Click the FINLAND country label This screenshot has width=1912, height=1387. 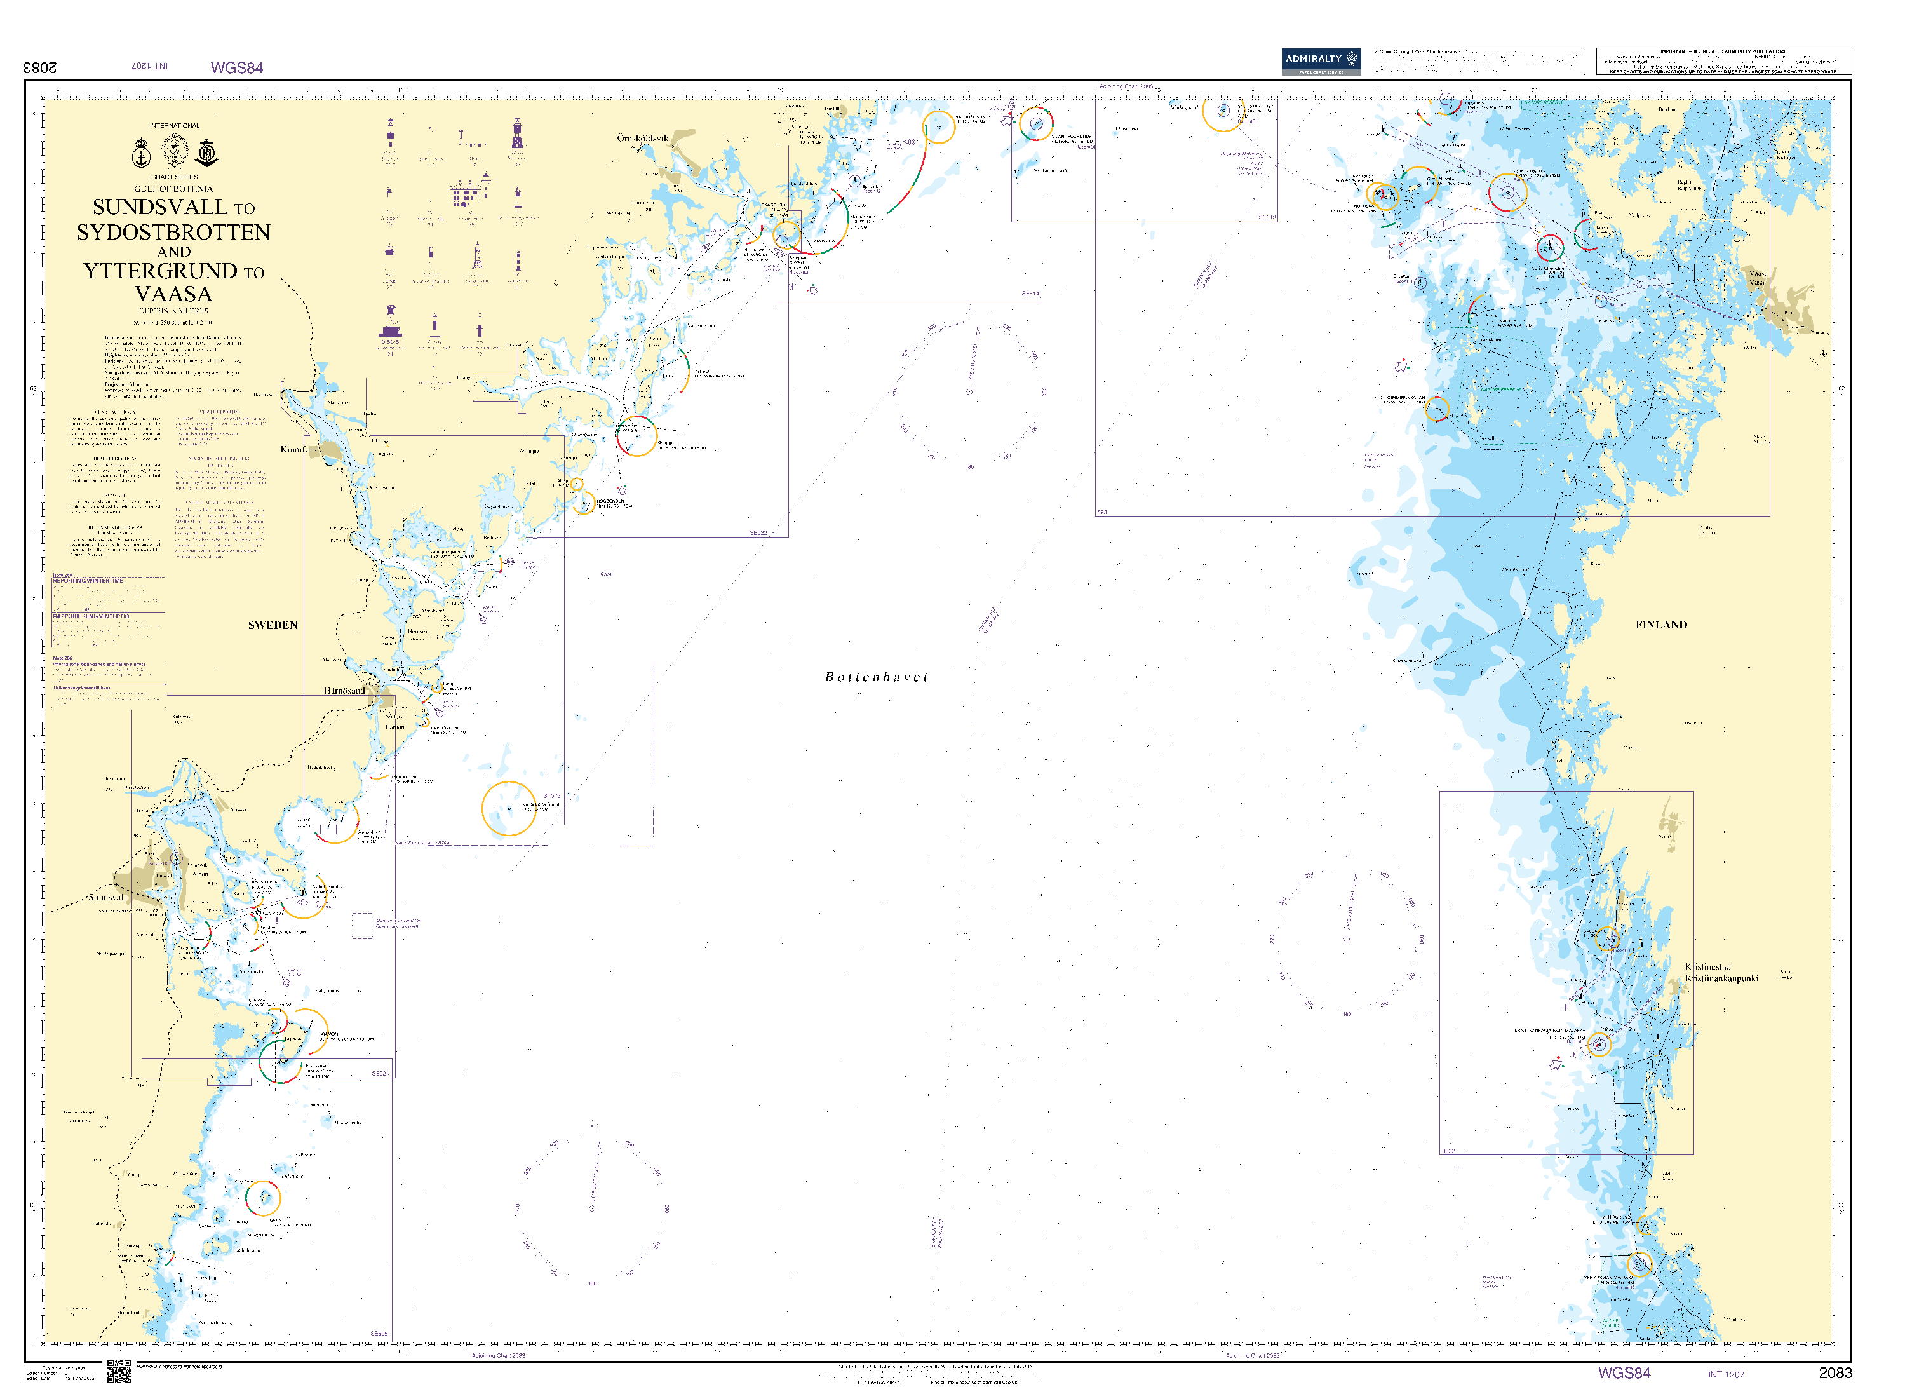pos(1661,625)
